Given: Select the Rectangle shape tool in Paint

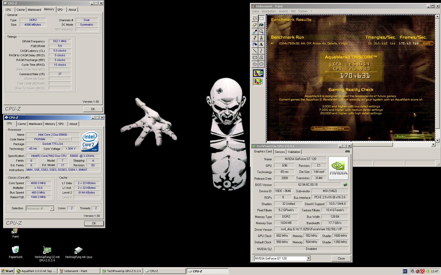Looking at the screenshot, I should (x=255, y=58).
